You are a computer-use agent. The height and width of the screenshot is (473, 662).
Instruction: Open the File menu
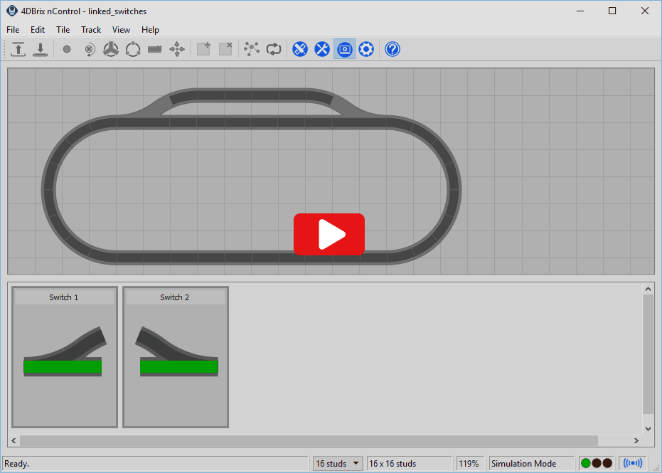click(x=13, y=30)
